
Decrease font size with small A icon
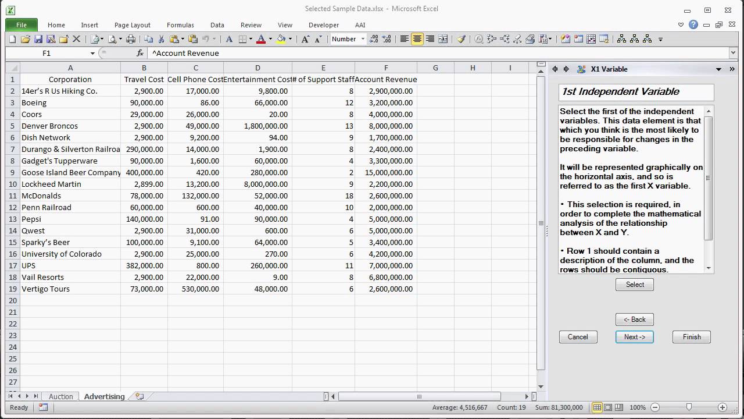(x=318, y=39)
